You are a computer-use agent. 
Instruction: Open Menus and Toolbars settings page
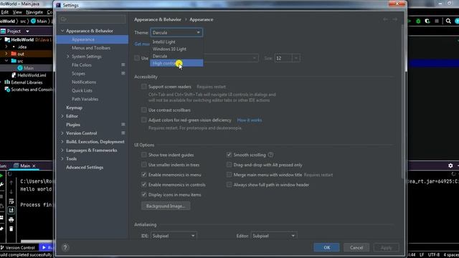pos(91,48)
